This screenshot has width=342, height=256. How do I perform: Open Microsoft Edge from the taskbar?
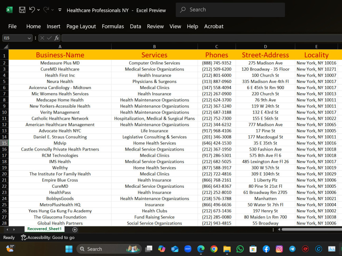coord(201,249)
